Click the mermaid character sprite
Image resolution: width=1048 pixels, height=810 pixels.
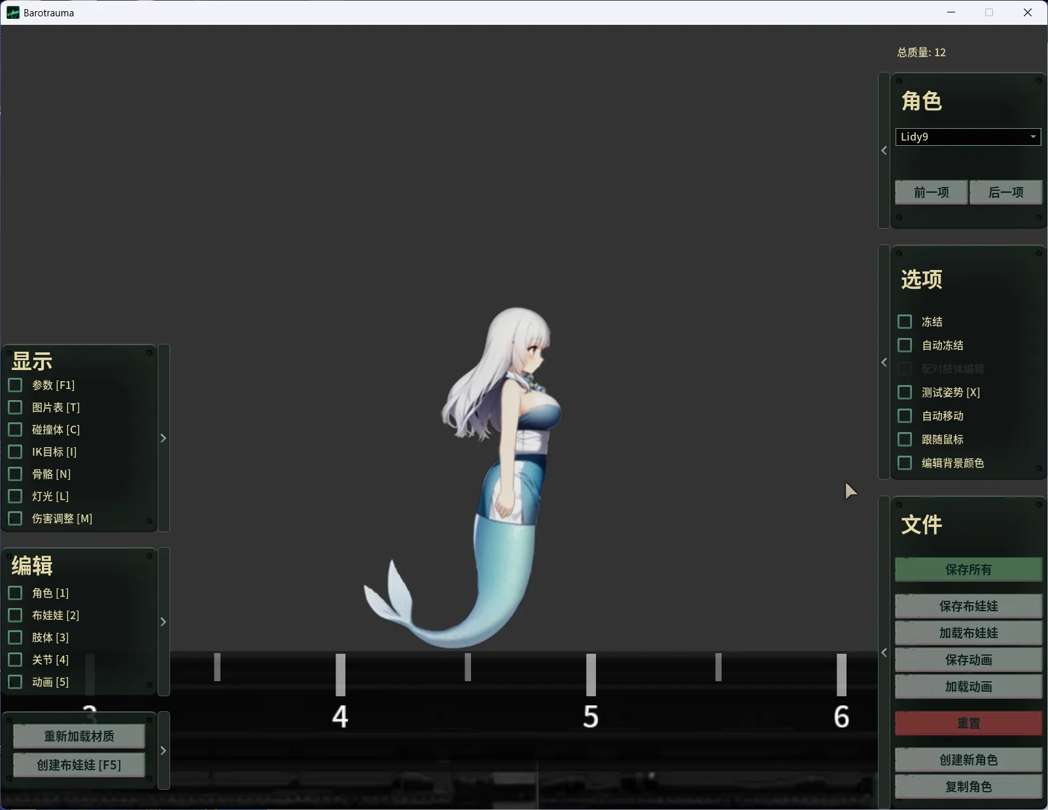[x=510, y=458]
